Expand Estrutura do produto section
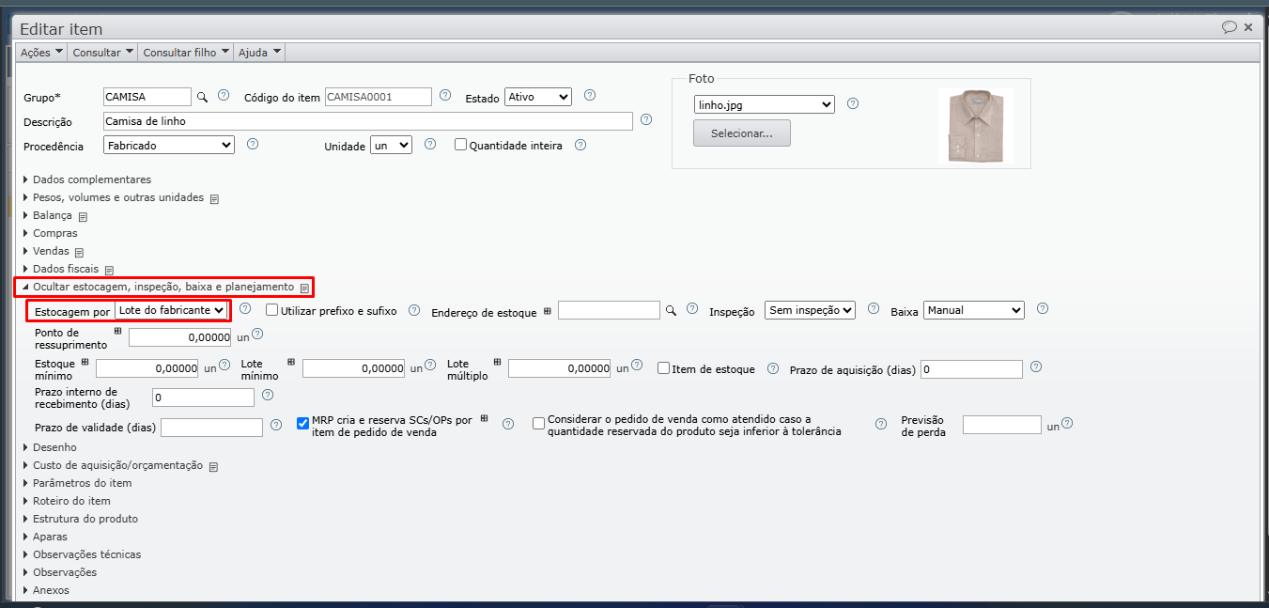This screenshot has width=1269, height=608. click(81, 519)
